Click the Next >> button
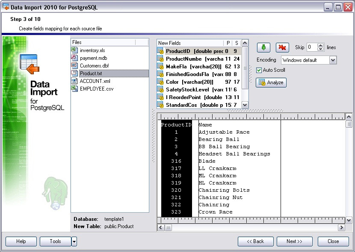The height and width of the screenshot is (252, 355). 295,241
